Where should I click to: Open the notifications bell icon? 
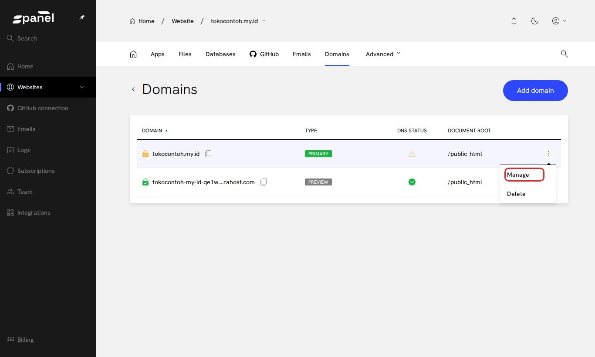(x=514, y=21)
